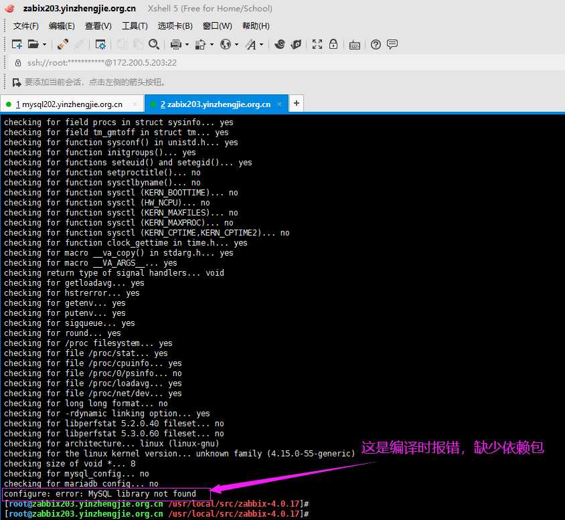Select the zabix203.yinzhengjie.org.cn tab

[215, 104]
